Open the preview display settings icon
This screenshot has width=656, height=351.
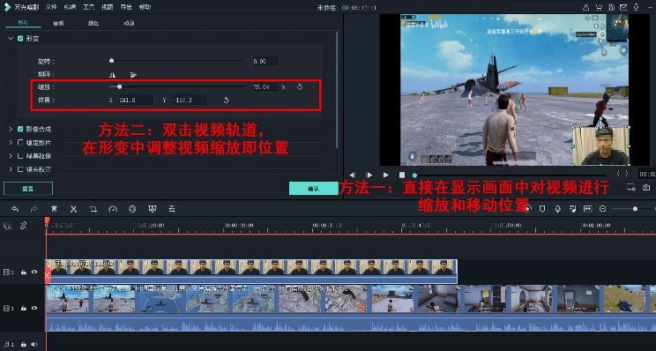coord(631,188)
